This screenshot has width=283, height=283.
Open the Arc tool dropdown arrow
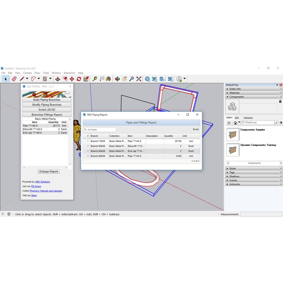39,79
